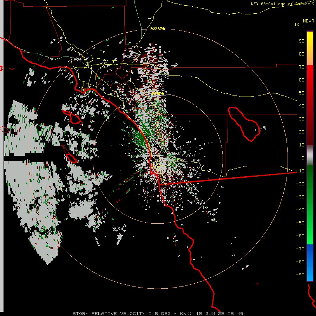Select the -60 value on the velocity scale
This screenshot has height=316, width=316.
point(300,236)
